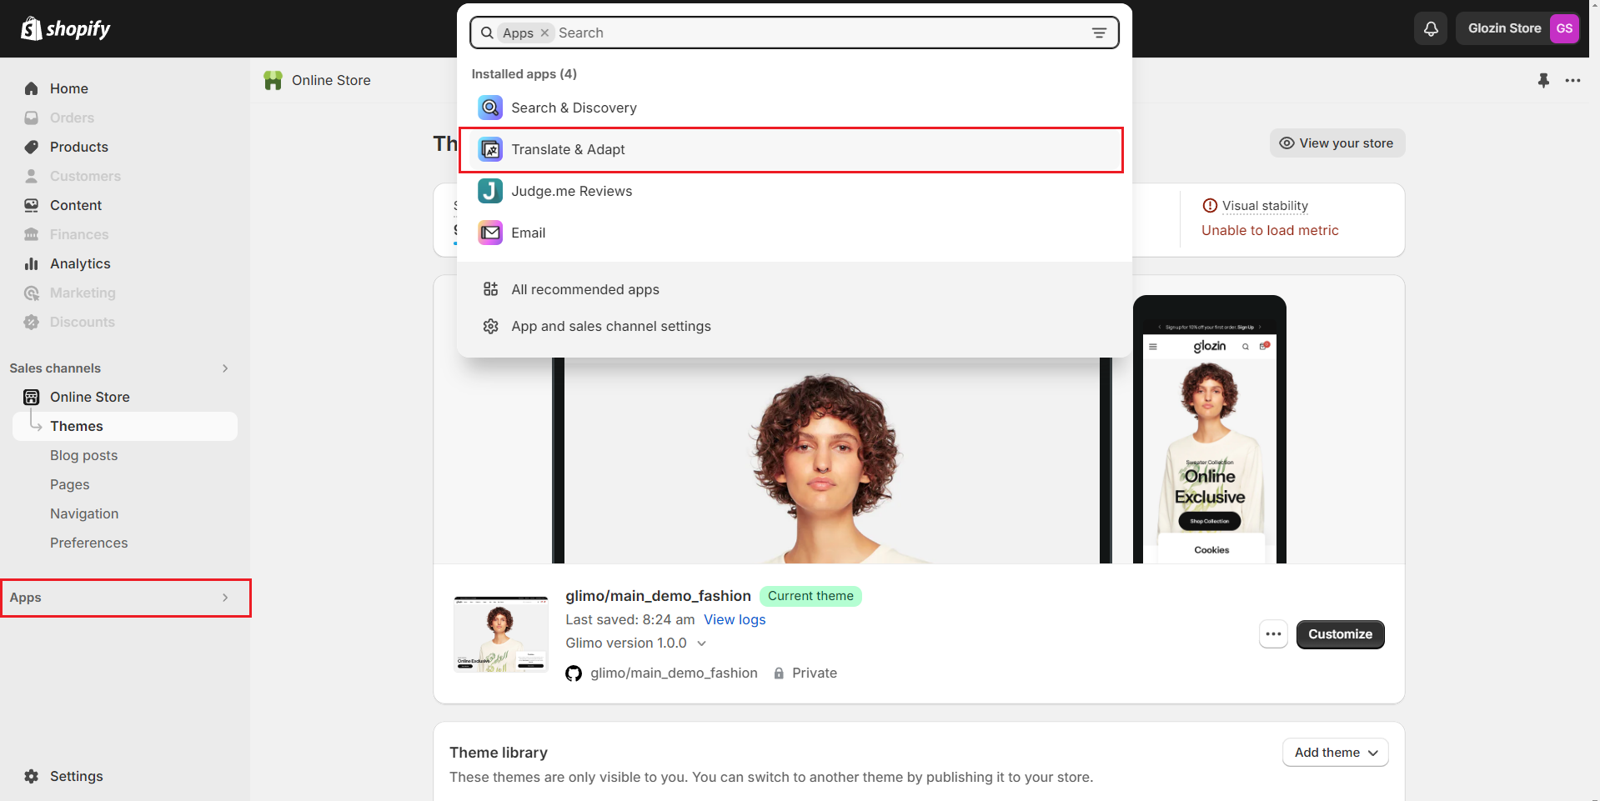Screen dimensions: 1600x801
Task: Click the Customize button
Action: pyautogui.click(x=1339, y=634)
